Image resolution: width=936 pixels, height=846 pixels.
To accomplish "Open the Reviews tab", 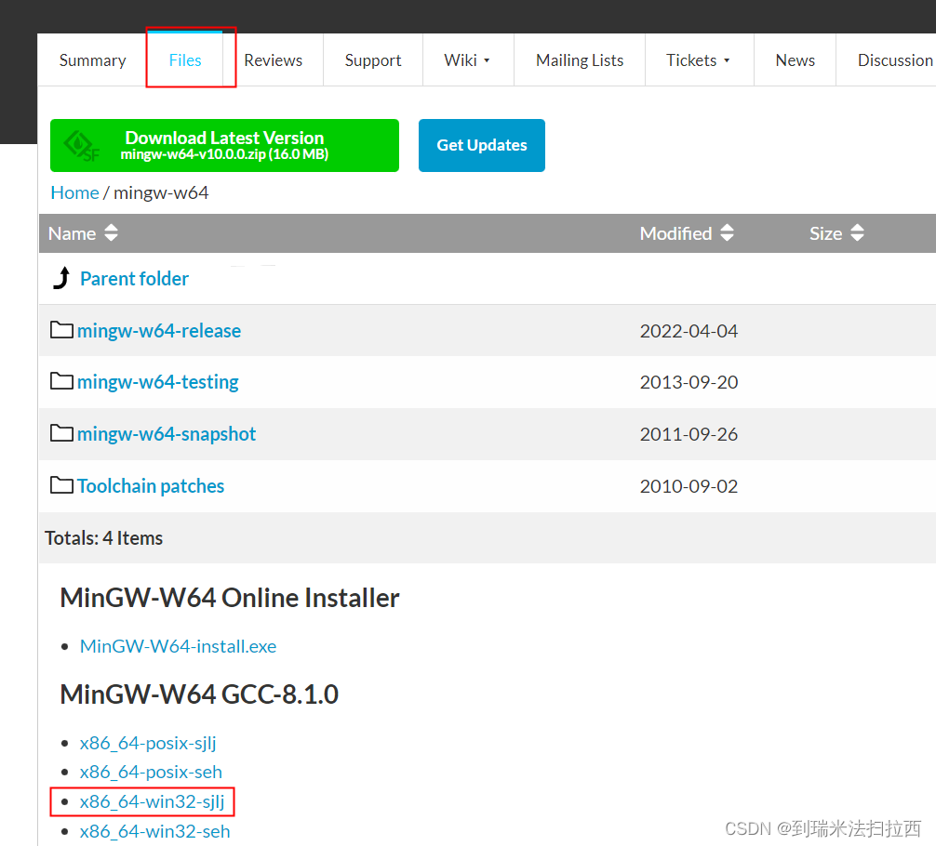I will pos(273,60).
